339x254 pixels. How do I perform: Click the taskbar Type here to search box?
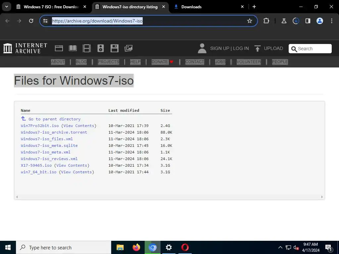(x=64, y=247)
